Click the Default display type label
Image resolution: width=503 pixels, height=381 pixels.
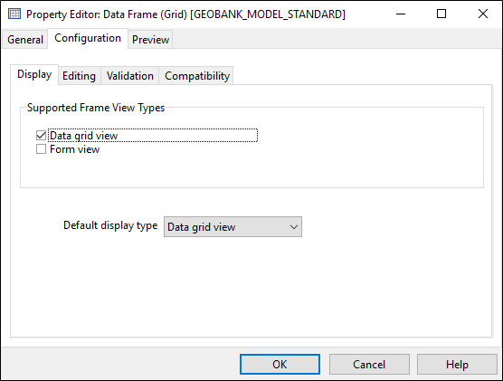tap(110, 225)
